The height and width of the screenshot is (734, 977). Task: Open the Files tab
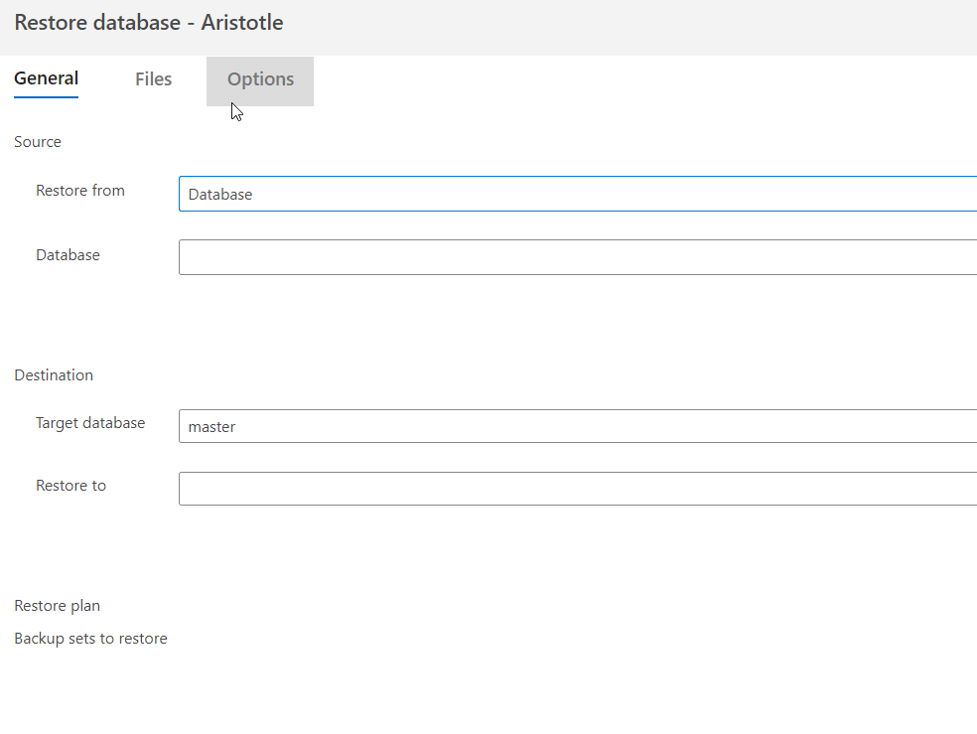(153, 79)
